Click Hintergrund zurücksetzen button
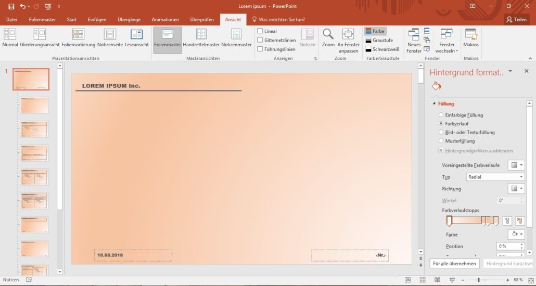The height and width of the screenshot is (286, 536). point(508,264)
